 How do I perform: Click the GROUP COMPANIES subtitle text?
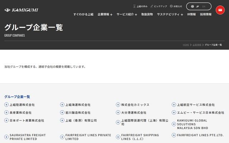[x=14, y=35]
